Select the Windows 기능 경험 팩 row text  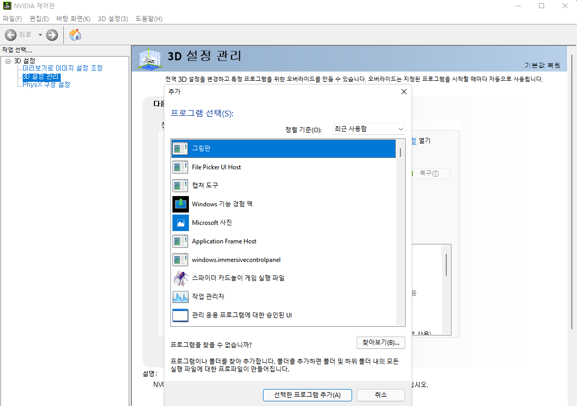(x=222, y=204)
